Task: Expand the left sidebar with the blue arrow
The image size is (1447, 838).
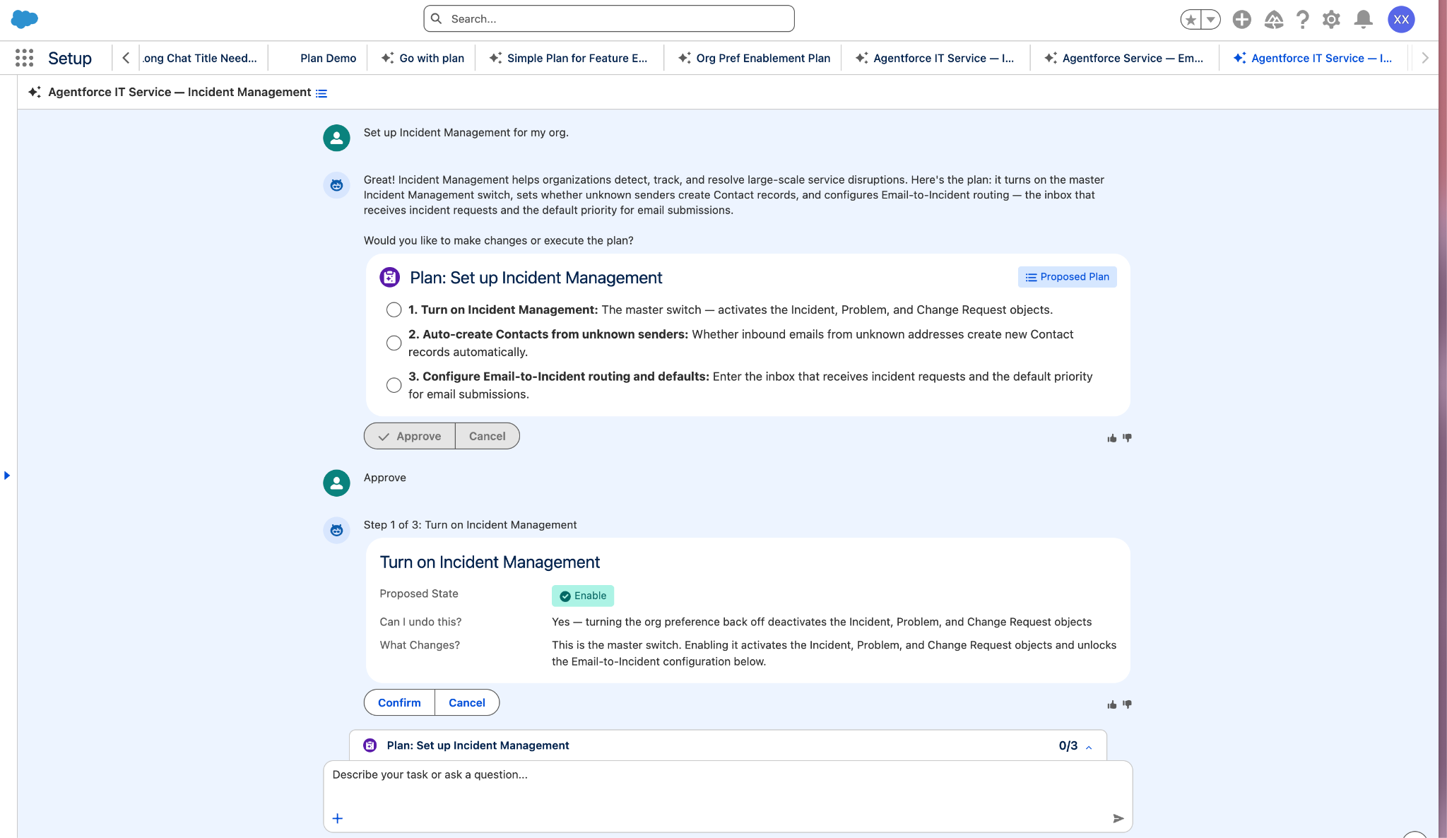Action: (x=7, y=476)
